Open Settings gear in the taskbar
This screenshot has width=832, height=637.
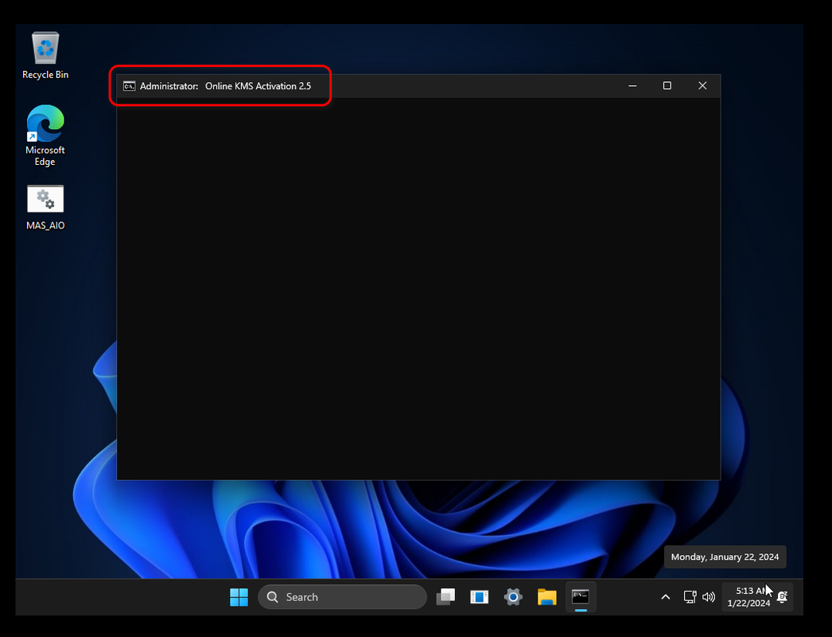513,596
